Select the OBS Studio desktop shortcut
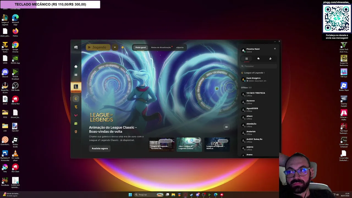 click(15, 87)
